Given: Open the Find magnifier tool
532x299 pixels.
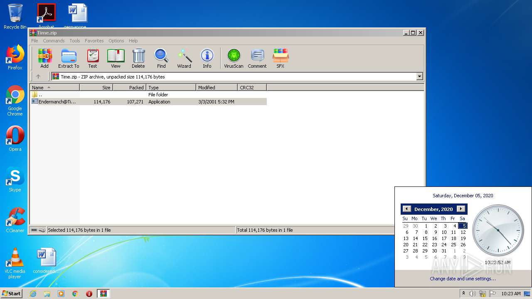Looking at the screenshot, I should [x=161, y=58].
